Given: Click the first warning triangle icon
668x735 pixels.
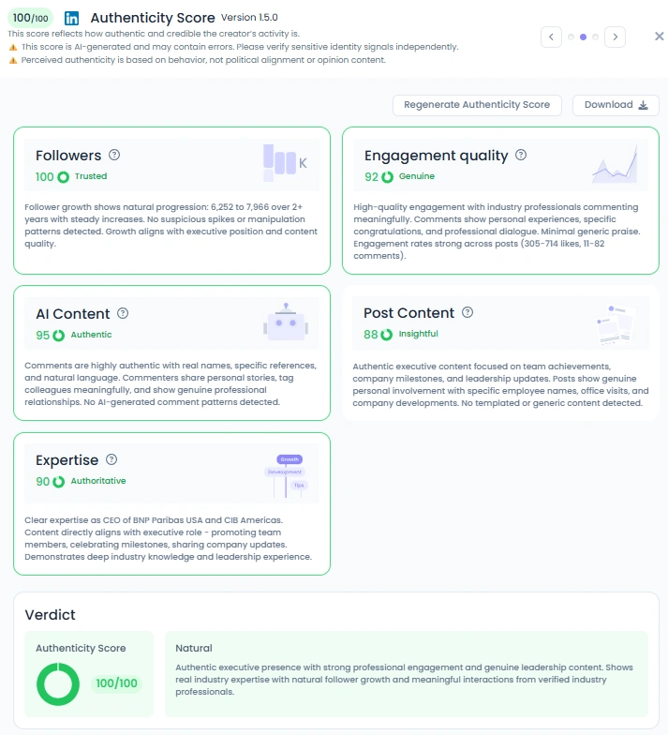Looking at the screenshot, I should [13, 47].
